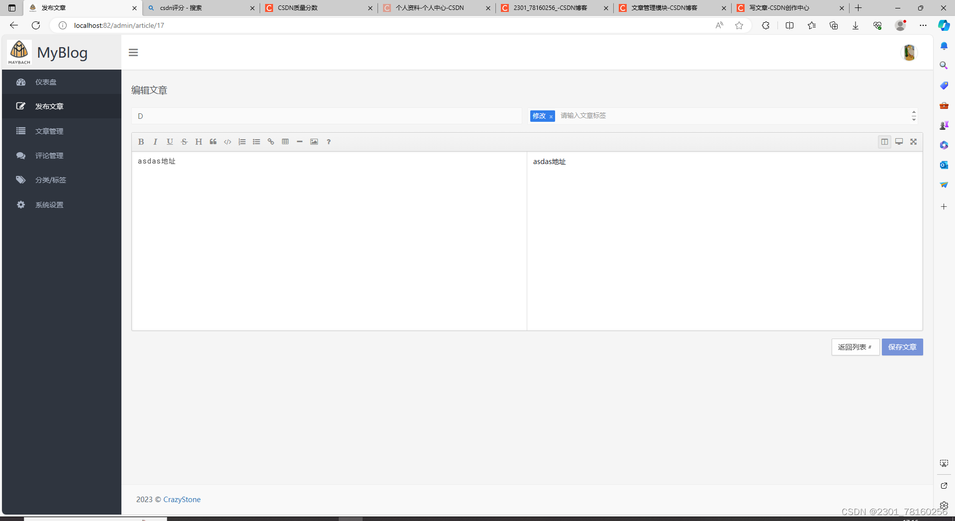This screenshot has width=955, height=521.
Task: Open editor help question mark
Action: (328, 142)
